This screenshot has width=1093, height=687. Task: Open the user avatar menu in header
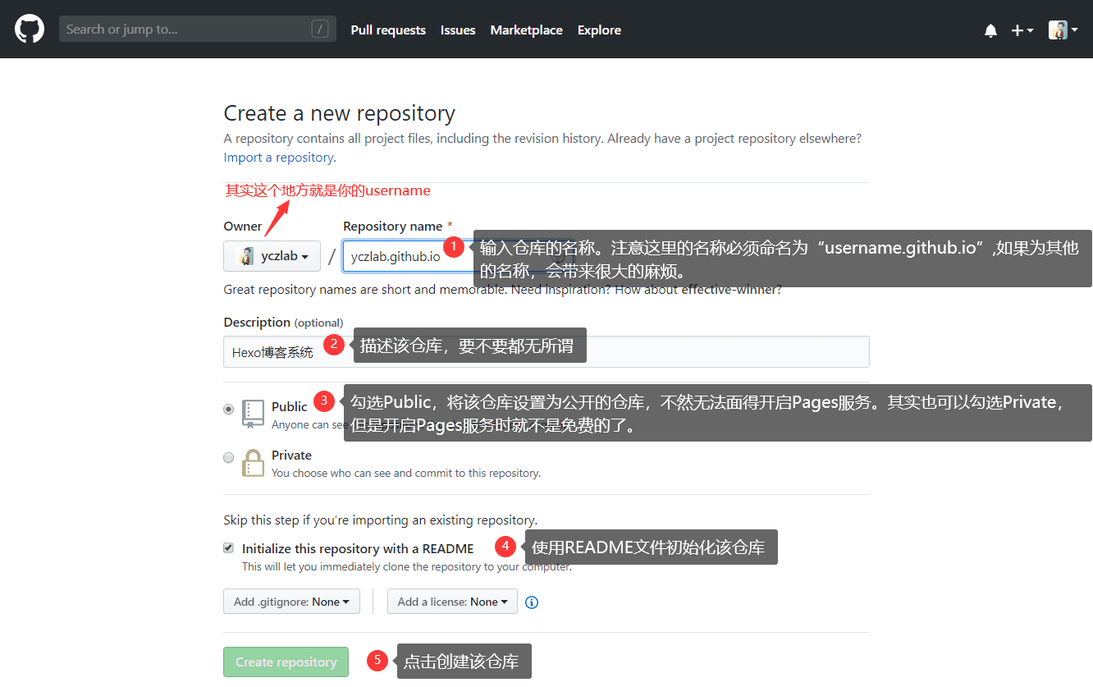click(x=1063, y=30)
